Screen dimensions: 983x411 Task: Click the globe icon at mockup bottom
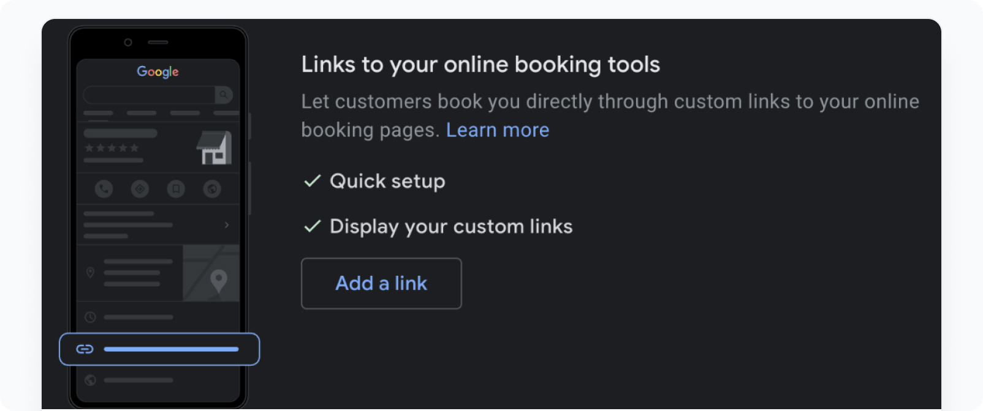tap(90, 380)
